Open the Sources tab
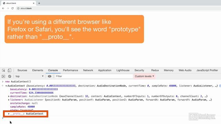The image size is (221, 124). pos(22,70)
